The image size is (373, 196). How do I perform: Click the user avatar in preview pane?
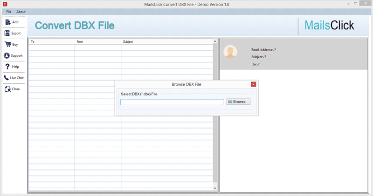point(230,52)
